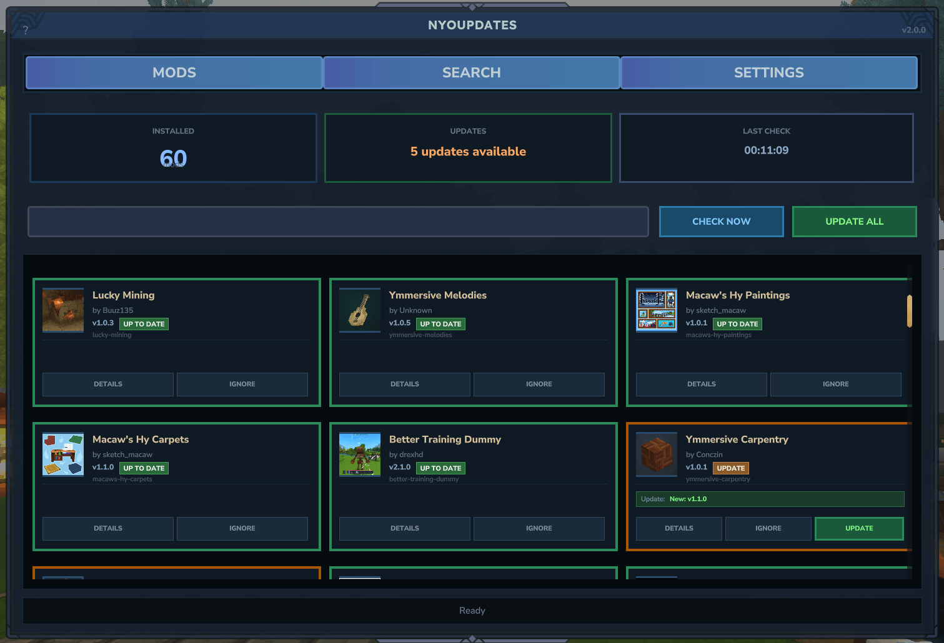Click the Ymmersive Carpentry wood block icon

tap(657, 454)
